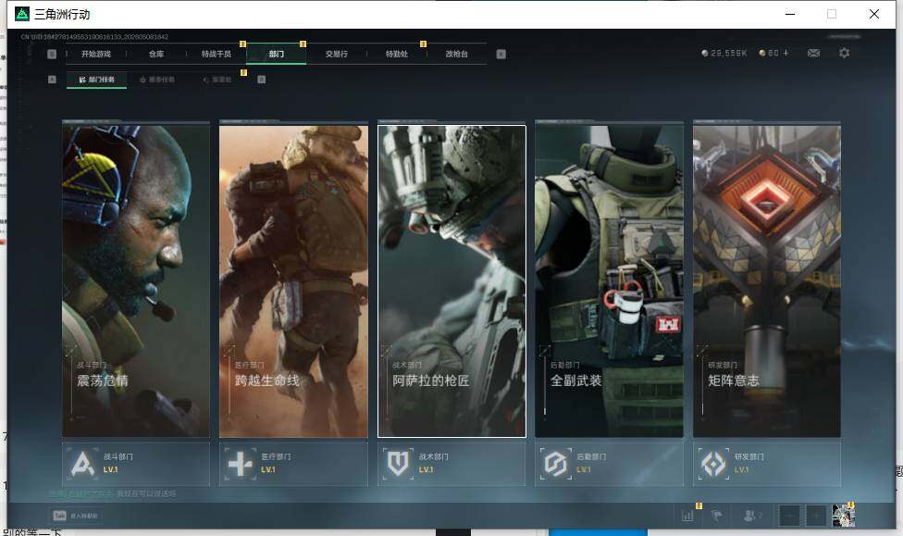Click the left key hint before 开始游戏
903x536 pixels.
click(x=52, y=55)
